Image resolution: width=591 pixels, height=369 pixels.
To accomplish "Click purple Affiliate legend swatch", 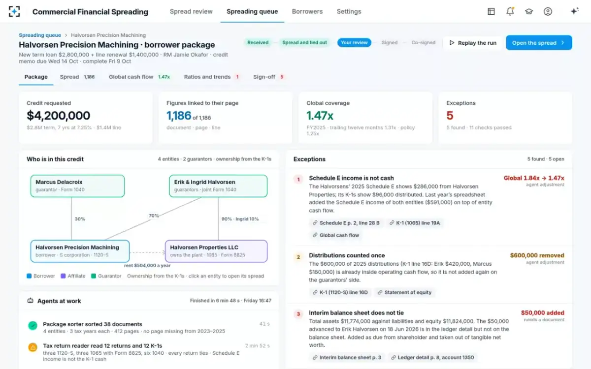I will coord(63,276).
